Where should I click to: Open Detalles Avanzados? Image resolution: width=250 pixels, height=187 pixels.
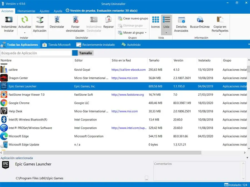pyautogui.click(x=181, y=24)
